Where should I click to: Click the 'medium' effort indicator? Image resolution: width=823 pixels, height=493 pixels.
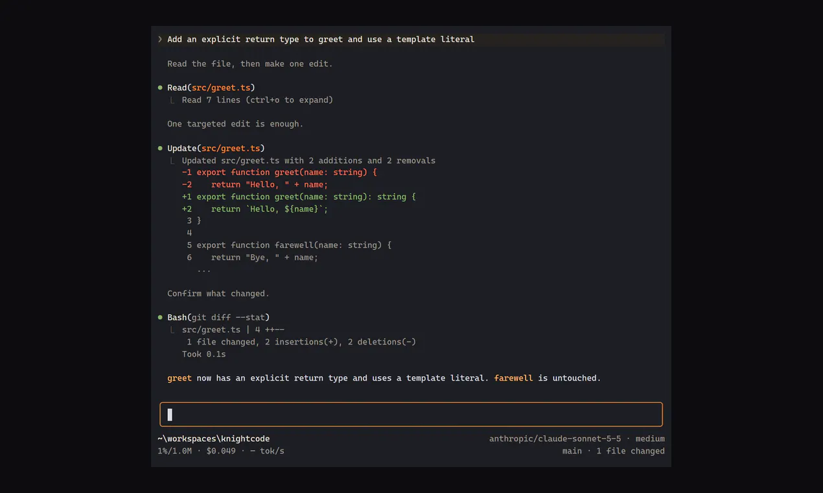coord(650,439)
